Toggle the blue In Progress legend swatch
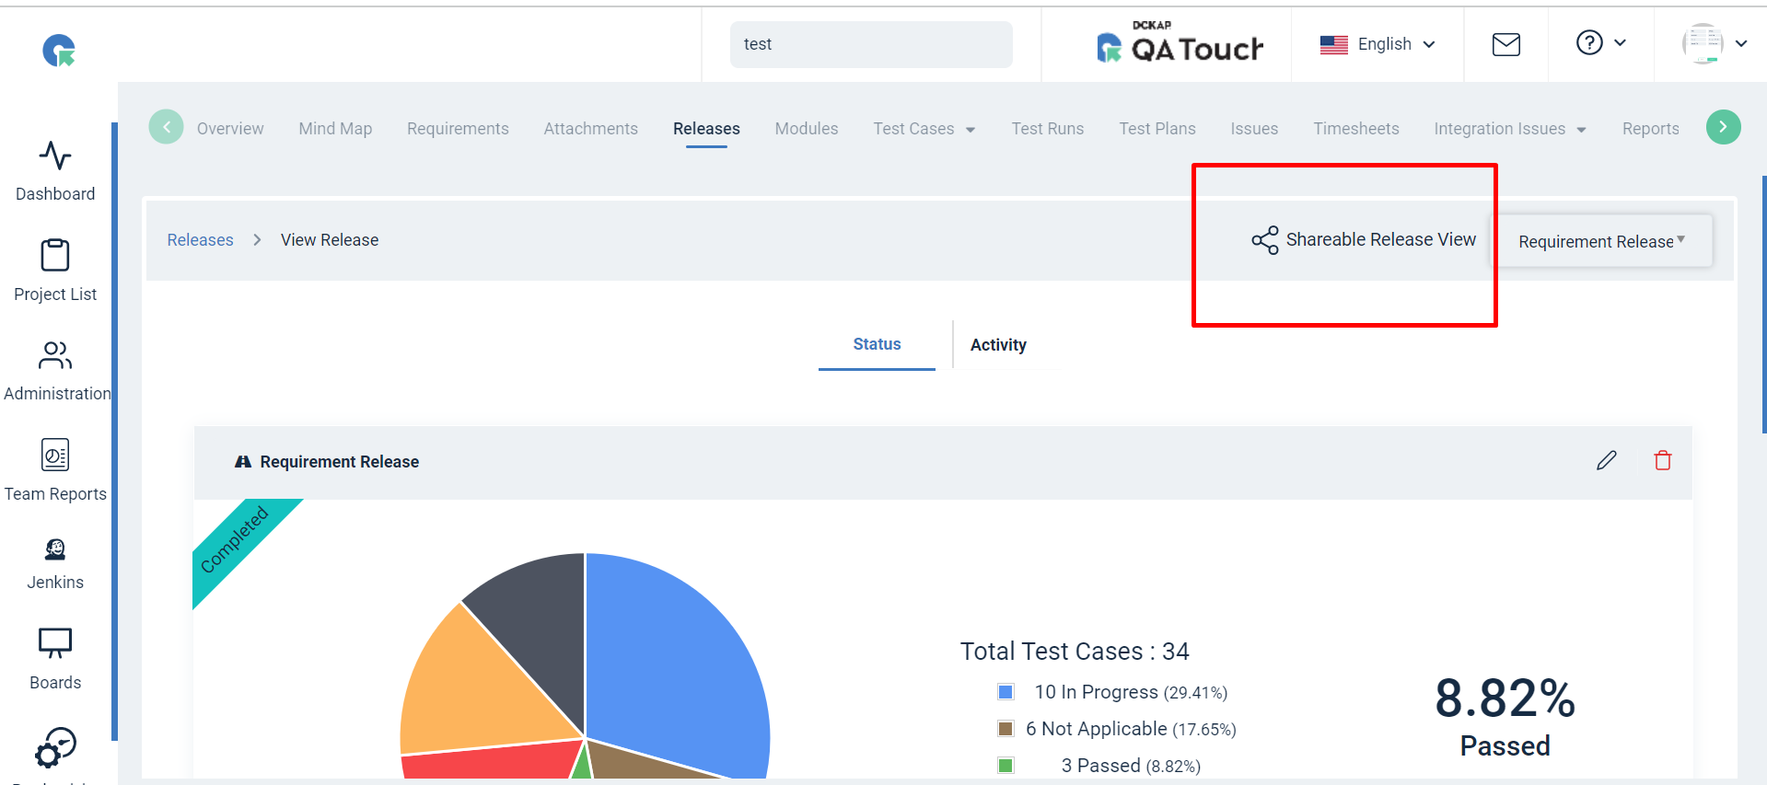The width and height of the screenshot is (1767, 785). coord(1006,692)
